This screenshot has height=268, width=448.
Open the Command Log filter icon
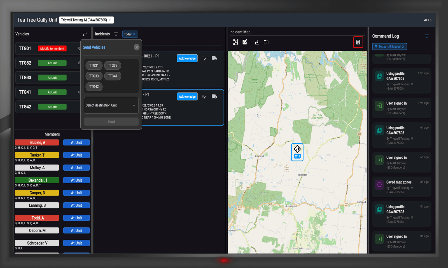[427, 36]
